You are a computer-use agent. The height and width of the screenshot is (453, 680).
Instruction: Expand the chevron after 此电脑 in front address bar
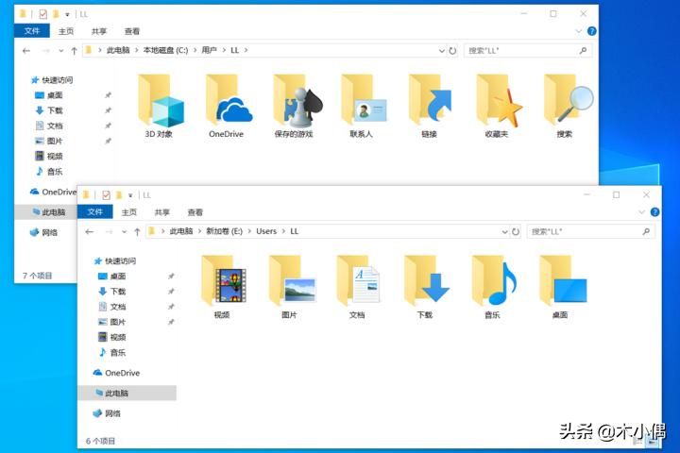pyautogui.click(x=199, y=231)
